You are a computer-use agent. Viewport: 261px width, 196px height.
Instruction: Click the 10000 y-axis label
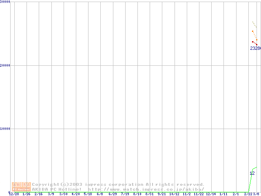coord(6,129)
